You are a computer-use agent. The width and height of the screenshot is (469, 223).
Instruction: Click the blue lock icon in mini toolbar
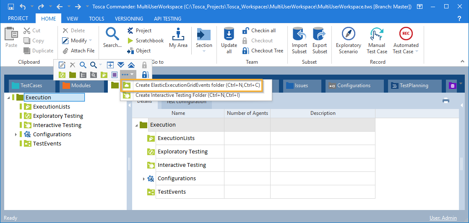pyautogui.click(x=145, y=75)
